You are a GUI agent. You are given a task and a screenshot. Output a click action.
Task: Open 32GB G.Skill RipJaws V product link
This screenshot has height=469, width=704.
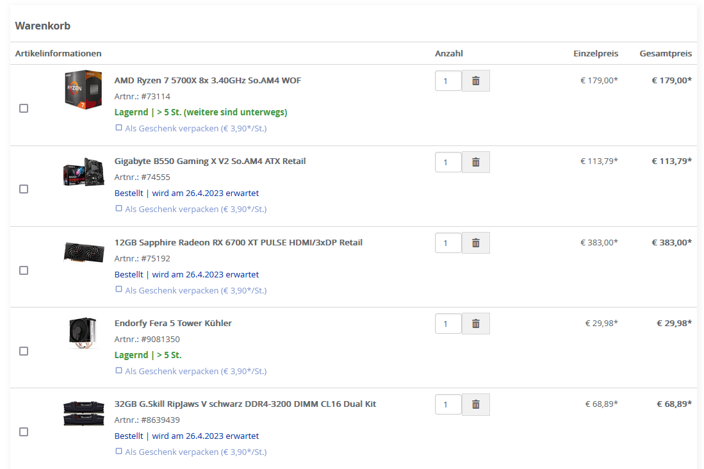245,404
